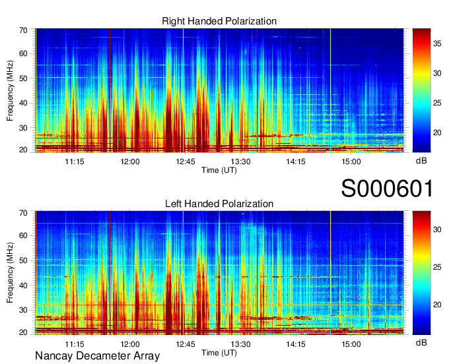
Task: Click the 15:00 tick under Left Handed plot
Action: tap(351, 344)
